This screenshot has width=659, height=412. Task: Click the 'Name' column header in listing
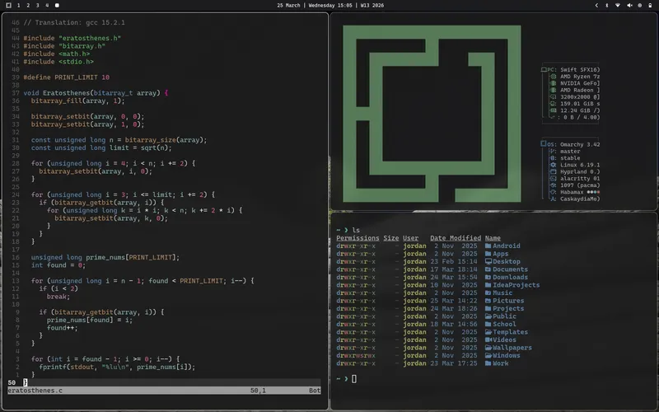(493, 238)
